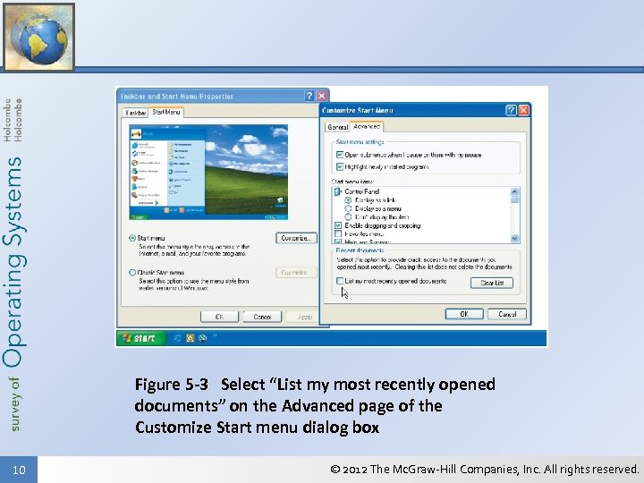Select the Classic Start menu radio button
This screenshot has height=483, width=644.
(132, 272)
